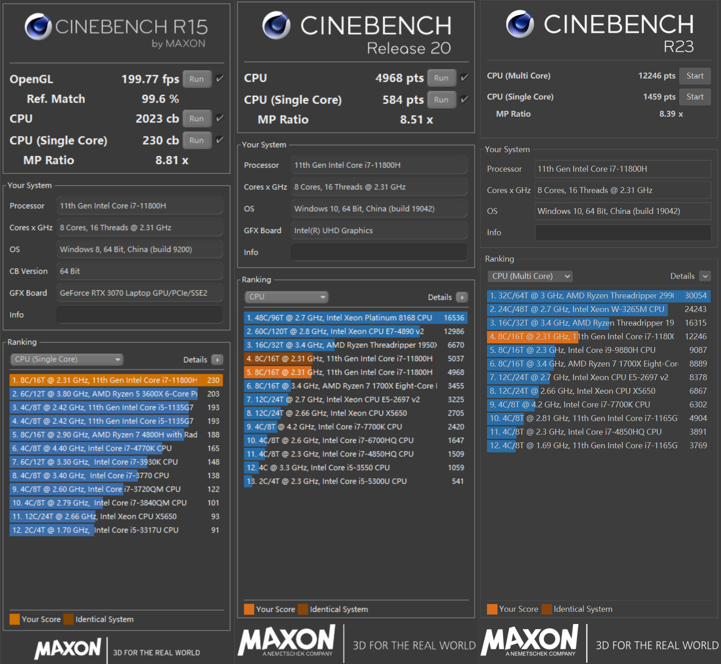Select the Intel Core i9-9880H row in R23 ranking
721x664 pixels.
pos(599,350)
